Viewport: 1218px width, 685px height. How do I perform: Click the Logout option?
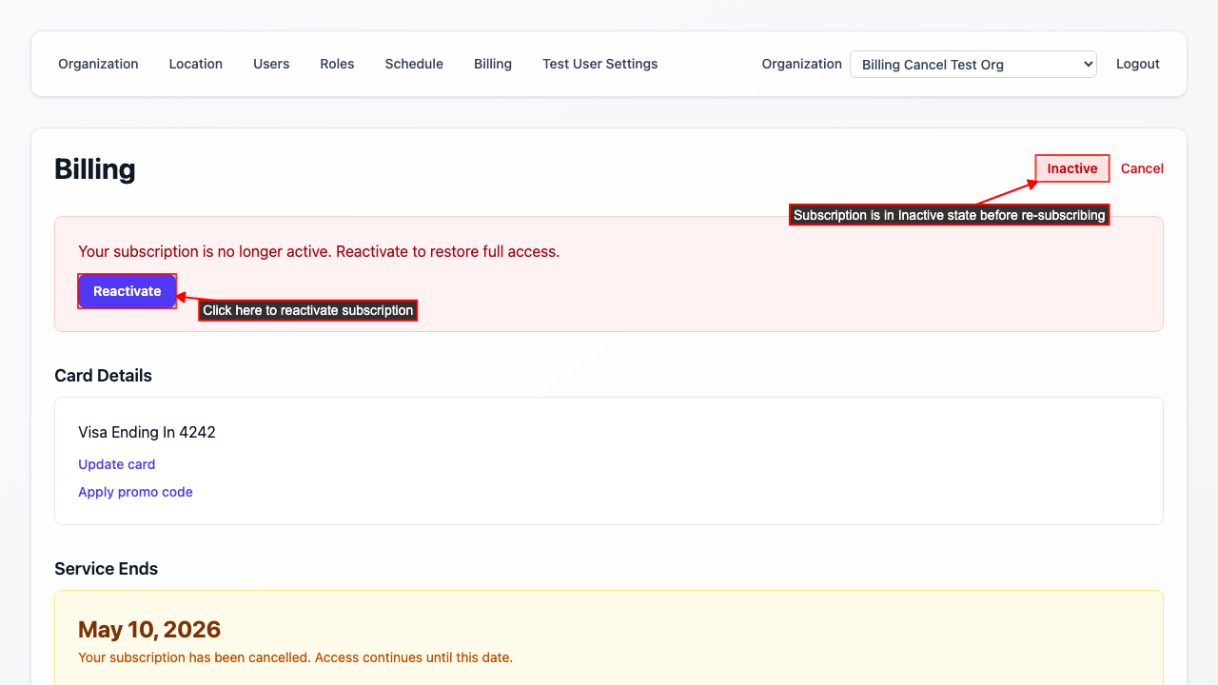point(1137,64)
